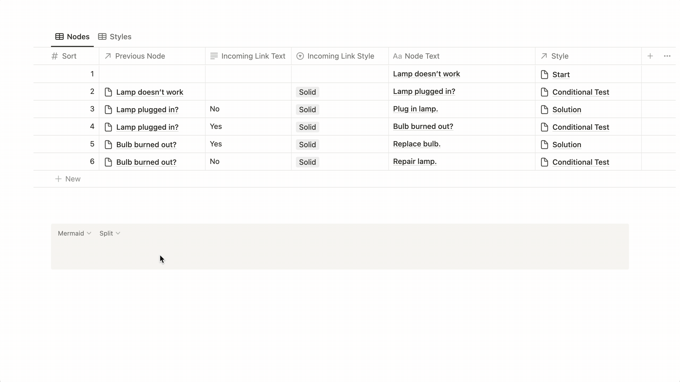Click the Styles tab table icon
The height and width of the screenshot is (382, 680).
pos(102,37)
